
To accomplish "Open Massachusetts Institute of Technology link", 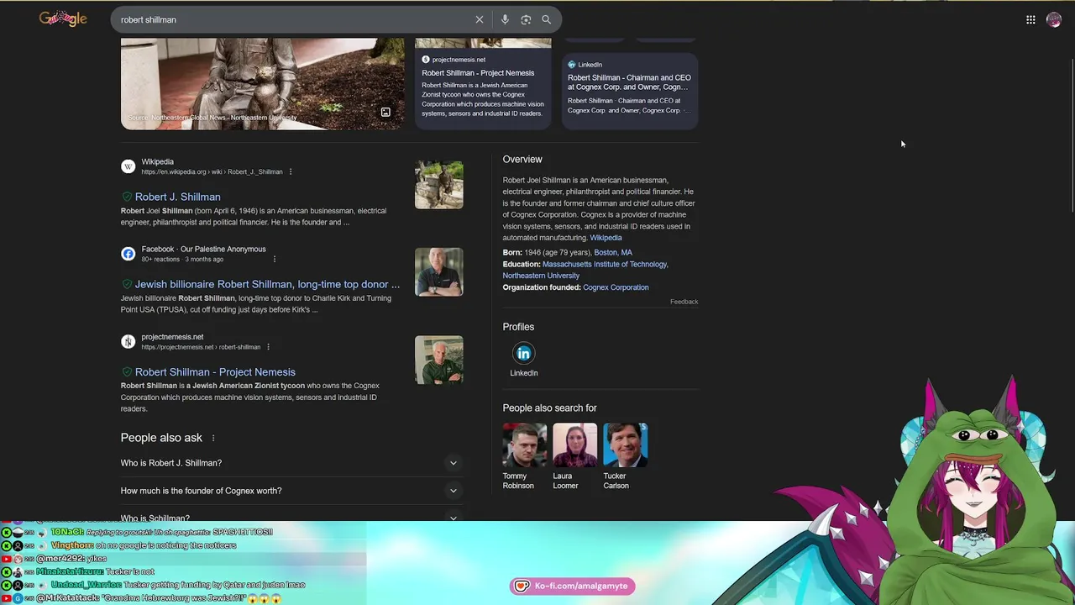I will (605, 264).
